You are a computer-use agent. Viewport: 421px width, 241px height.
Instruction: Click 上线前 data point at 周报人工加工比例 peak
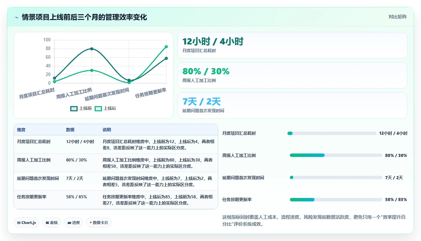(x=92, y=49)
